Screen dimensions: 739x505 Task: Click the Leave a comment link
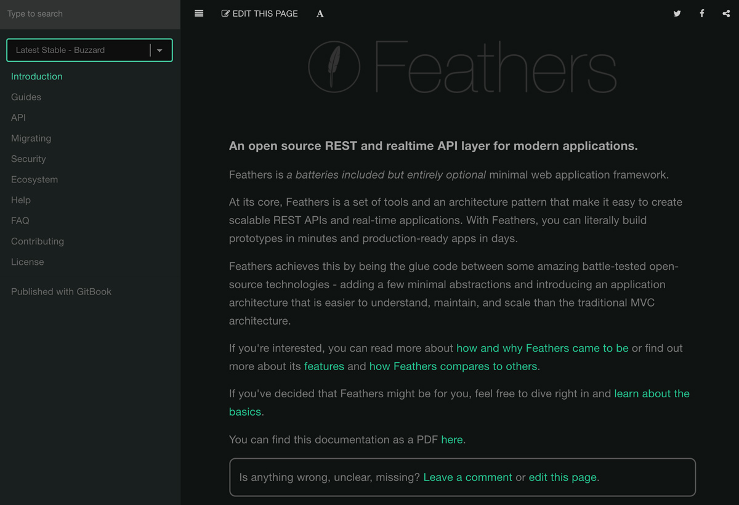pyautogui.click(x=468, y=477)
